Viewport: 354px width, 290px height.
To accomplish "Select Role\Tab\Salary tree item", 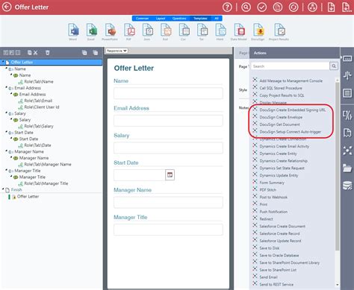I will 39,126.
